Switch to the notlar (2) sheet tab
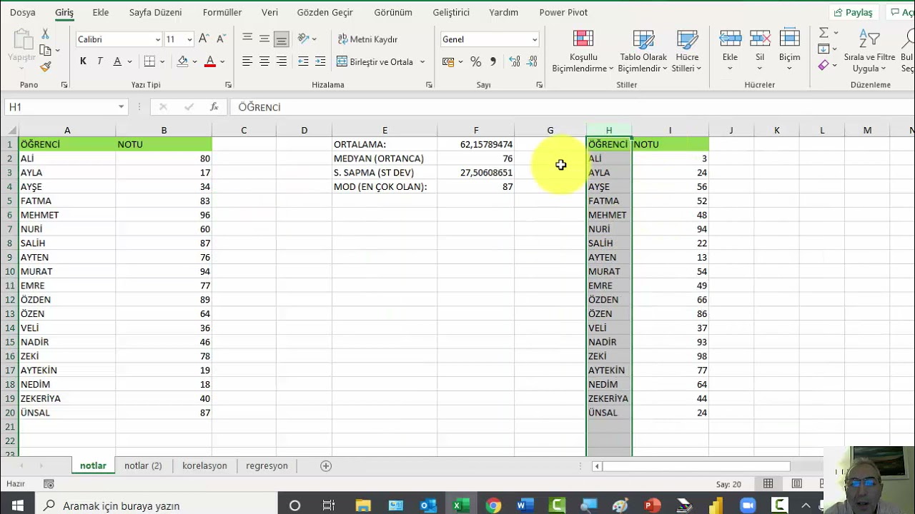The image size is (915, 514). click(x=143, y=465)
